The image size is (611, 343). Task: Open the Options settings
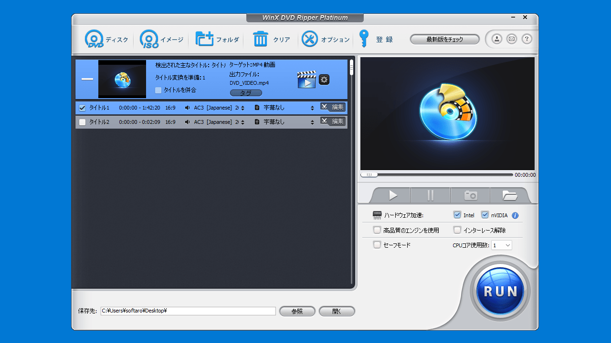[326, 40]
